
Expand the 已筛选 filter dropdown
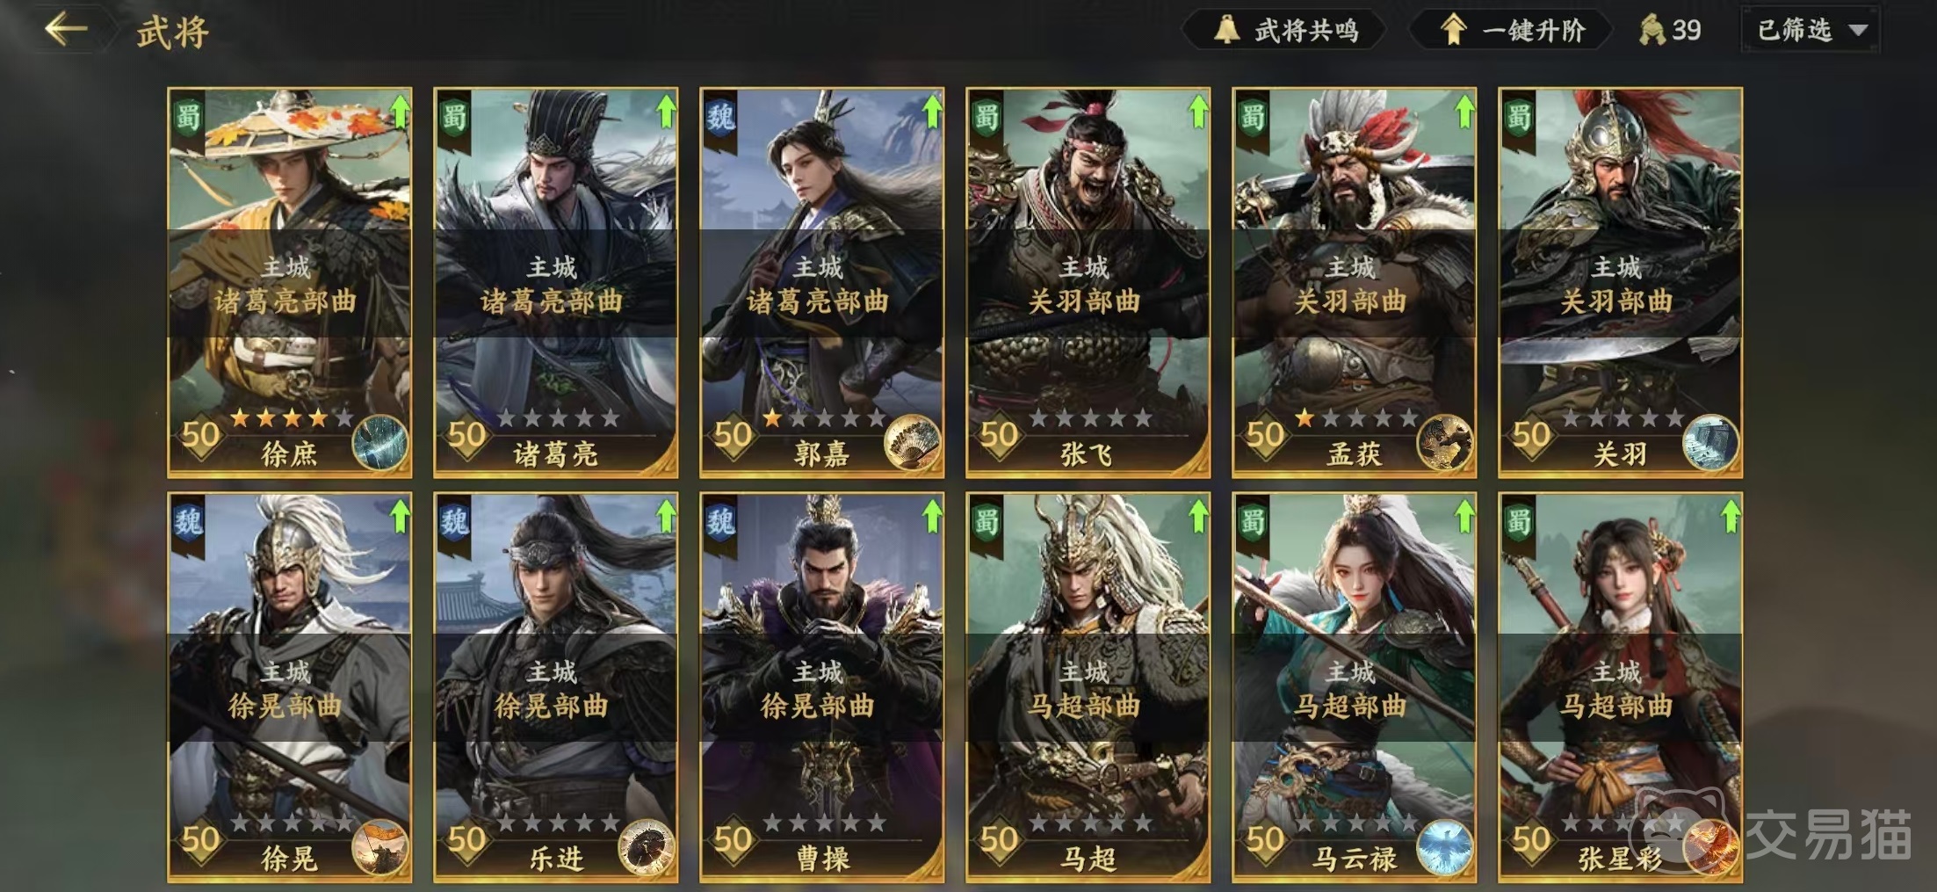1811,31
